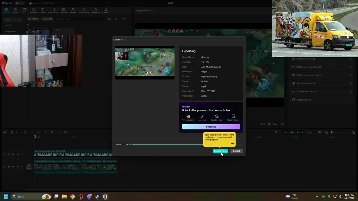Expand Retouch face options
The image size is (358, 201).
click(351, 100)
